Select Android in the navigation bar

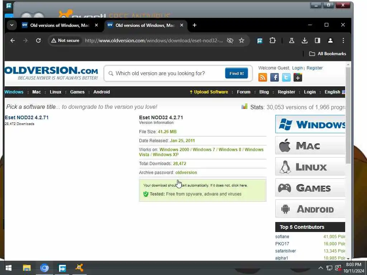point(101,92)
